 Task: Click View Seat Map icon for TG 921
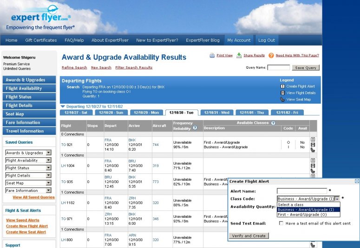click(x=313, y=150)
